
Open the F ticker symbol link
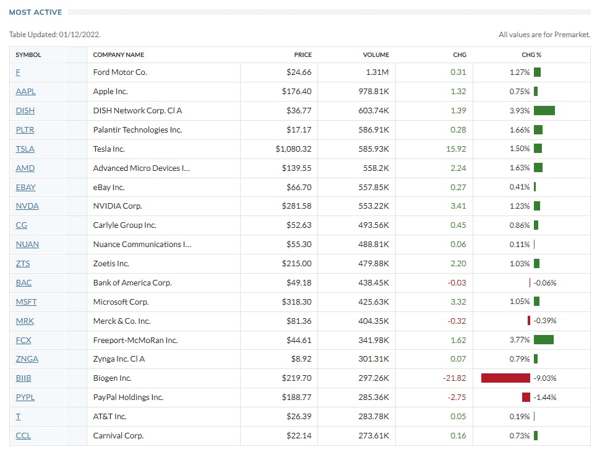18,72
